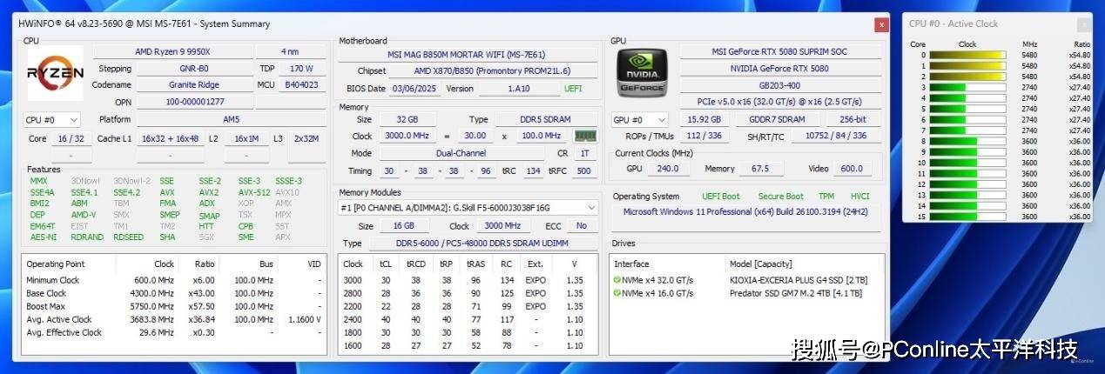Viewport: 1105px width, 374px height.
Task: Click the Core count value 16 / 32
Action: click(x=71, y=138)
